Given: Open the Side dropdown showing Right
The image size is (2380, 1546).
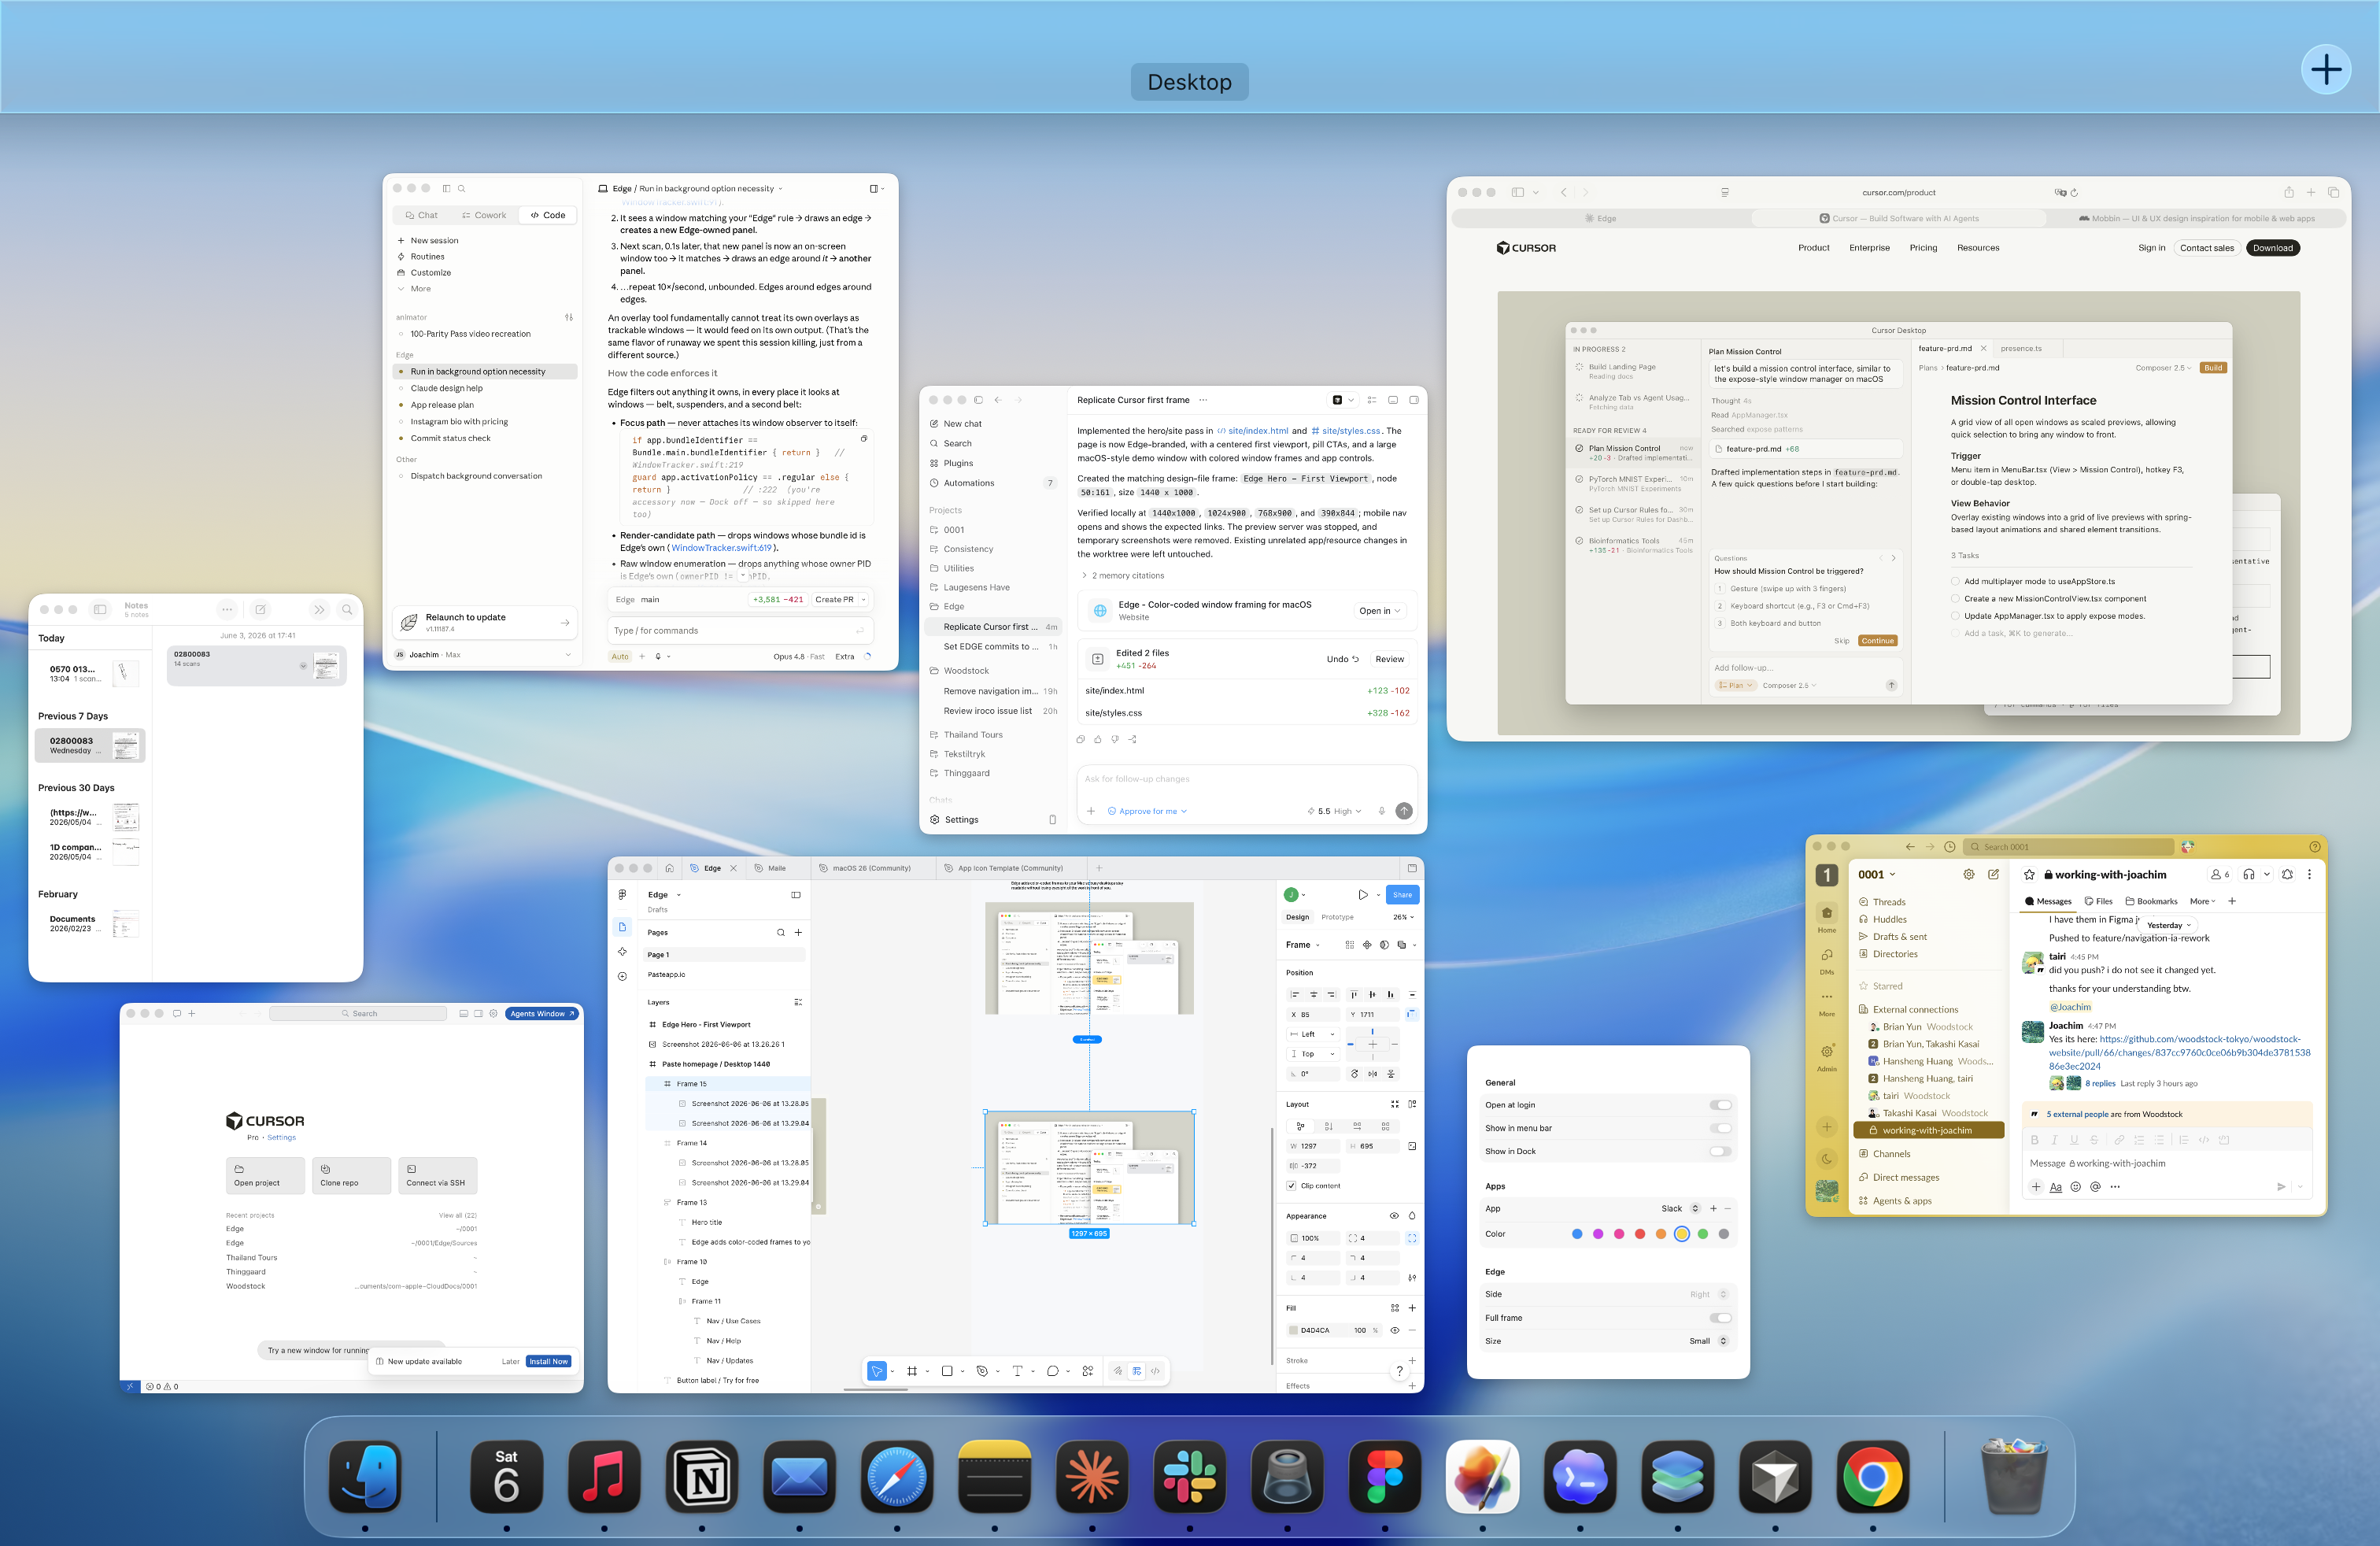Looking at the screenshot, I should tap(1709, 1294).
